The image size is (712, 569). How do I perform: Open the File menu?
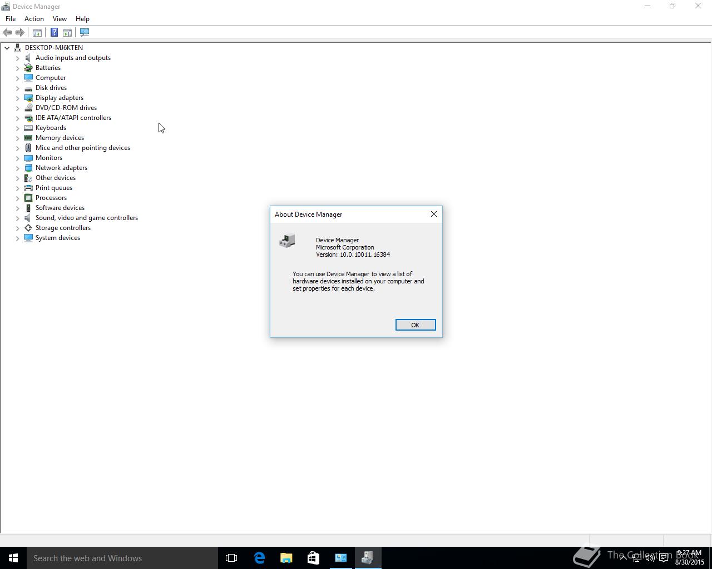pos(11,19)
